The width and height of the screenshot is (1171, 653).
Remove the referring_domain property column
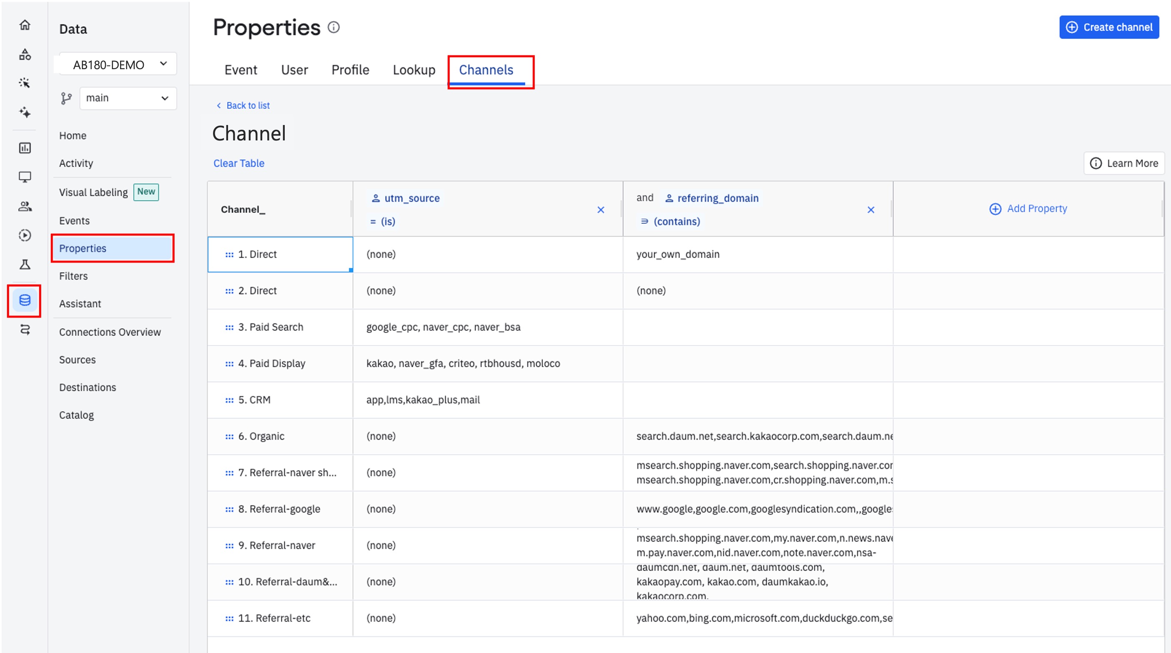pyautogui.click(x=870, y=210)
